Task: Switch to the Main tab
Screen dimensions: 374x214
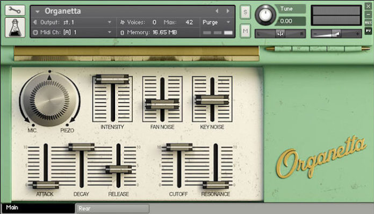Action: (x=38, y=208)
